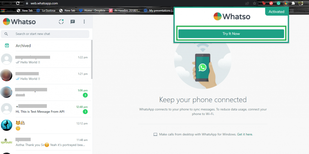Click the Grammarly extension icon

pos(279,3)
